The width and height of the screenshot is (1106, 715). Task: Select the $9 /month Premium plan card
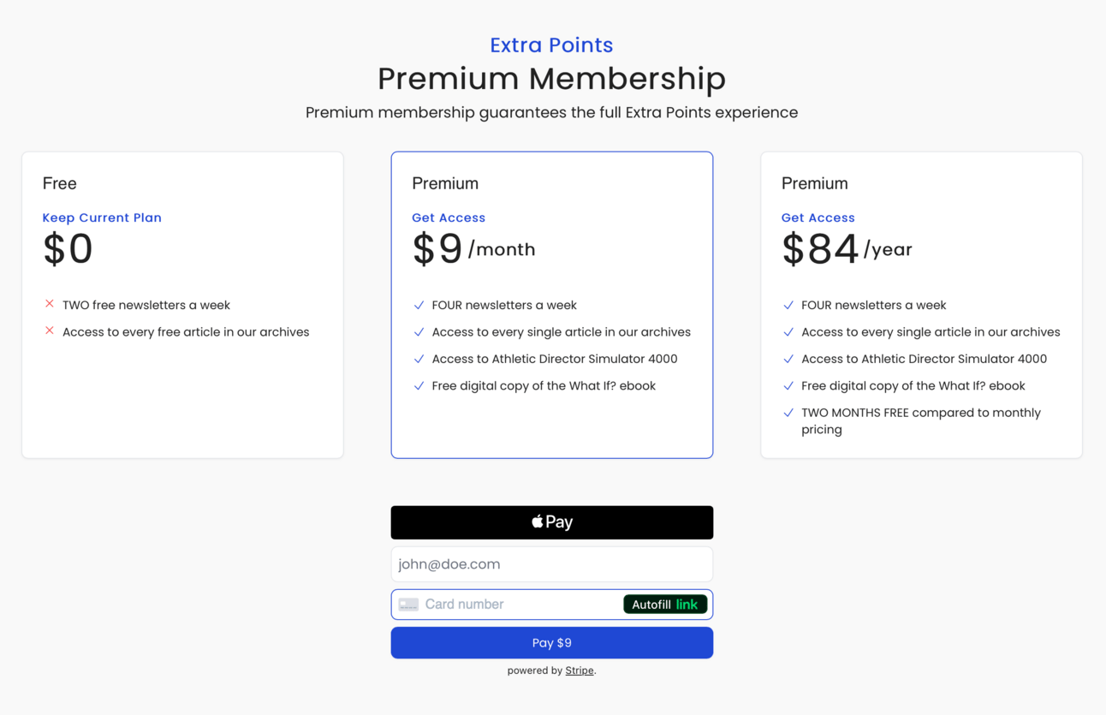pos(552,305)
